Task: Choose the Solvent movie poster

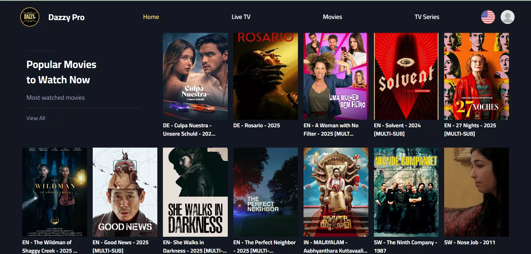Action: [x=406, y=76]
